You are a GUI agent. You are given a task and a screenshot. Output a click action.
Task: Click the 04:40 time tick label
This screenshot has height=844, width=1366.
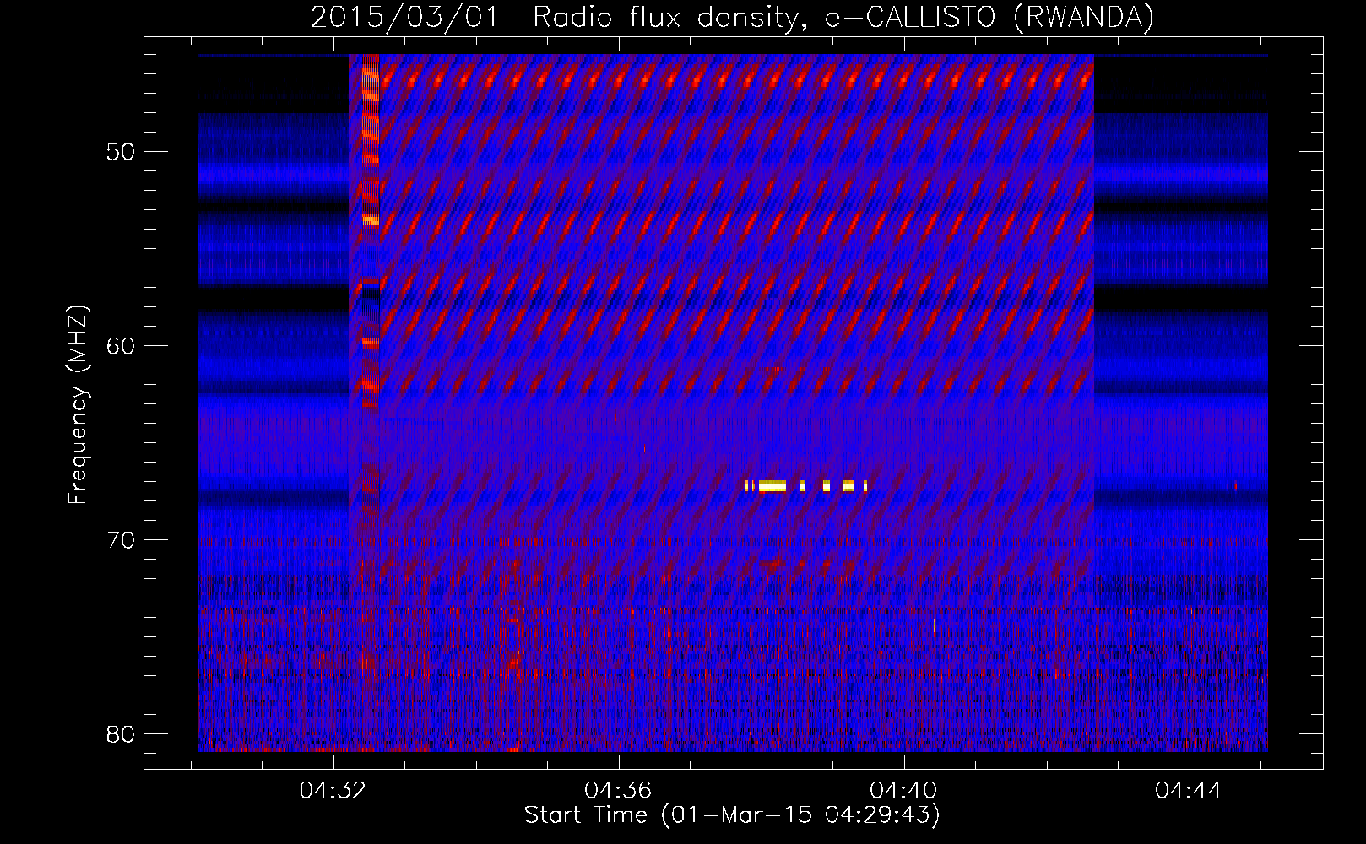[x=903, y=791]
